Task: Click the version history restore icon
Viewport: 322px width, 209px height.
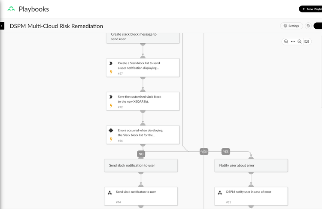Action: point(308,26)
